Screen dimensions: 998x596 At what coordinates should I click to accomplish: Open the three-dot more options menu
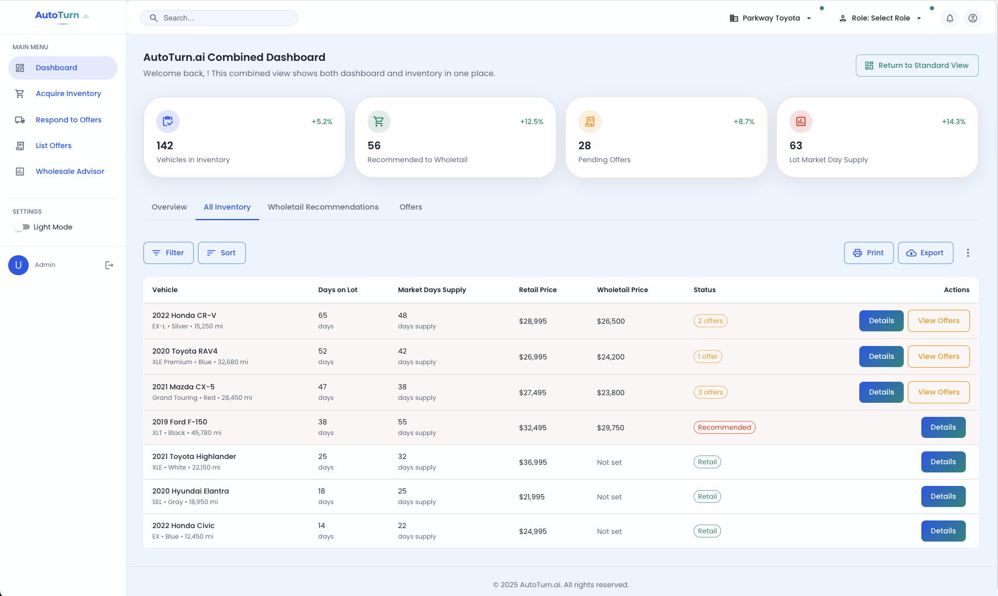[x=968, y=252]
